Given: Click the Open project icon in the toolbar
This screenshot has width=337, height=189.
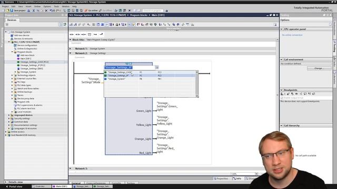Looking at the screenshot, I should point(8,10).
